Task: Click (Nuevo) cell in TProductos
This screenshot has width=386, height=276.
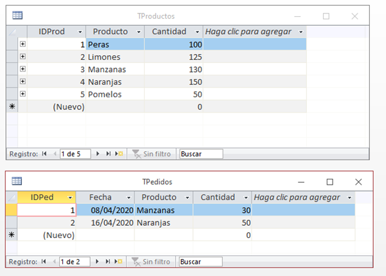Action: (57, 107)
